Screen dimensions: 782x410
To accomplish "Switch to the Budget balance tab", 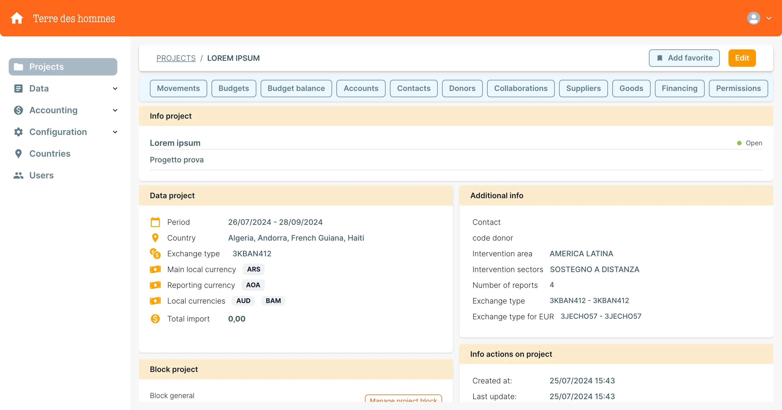I will click(x=296, y=88).
